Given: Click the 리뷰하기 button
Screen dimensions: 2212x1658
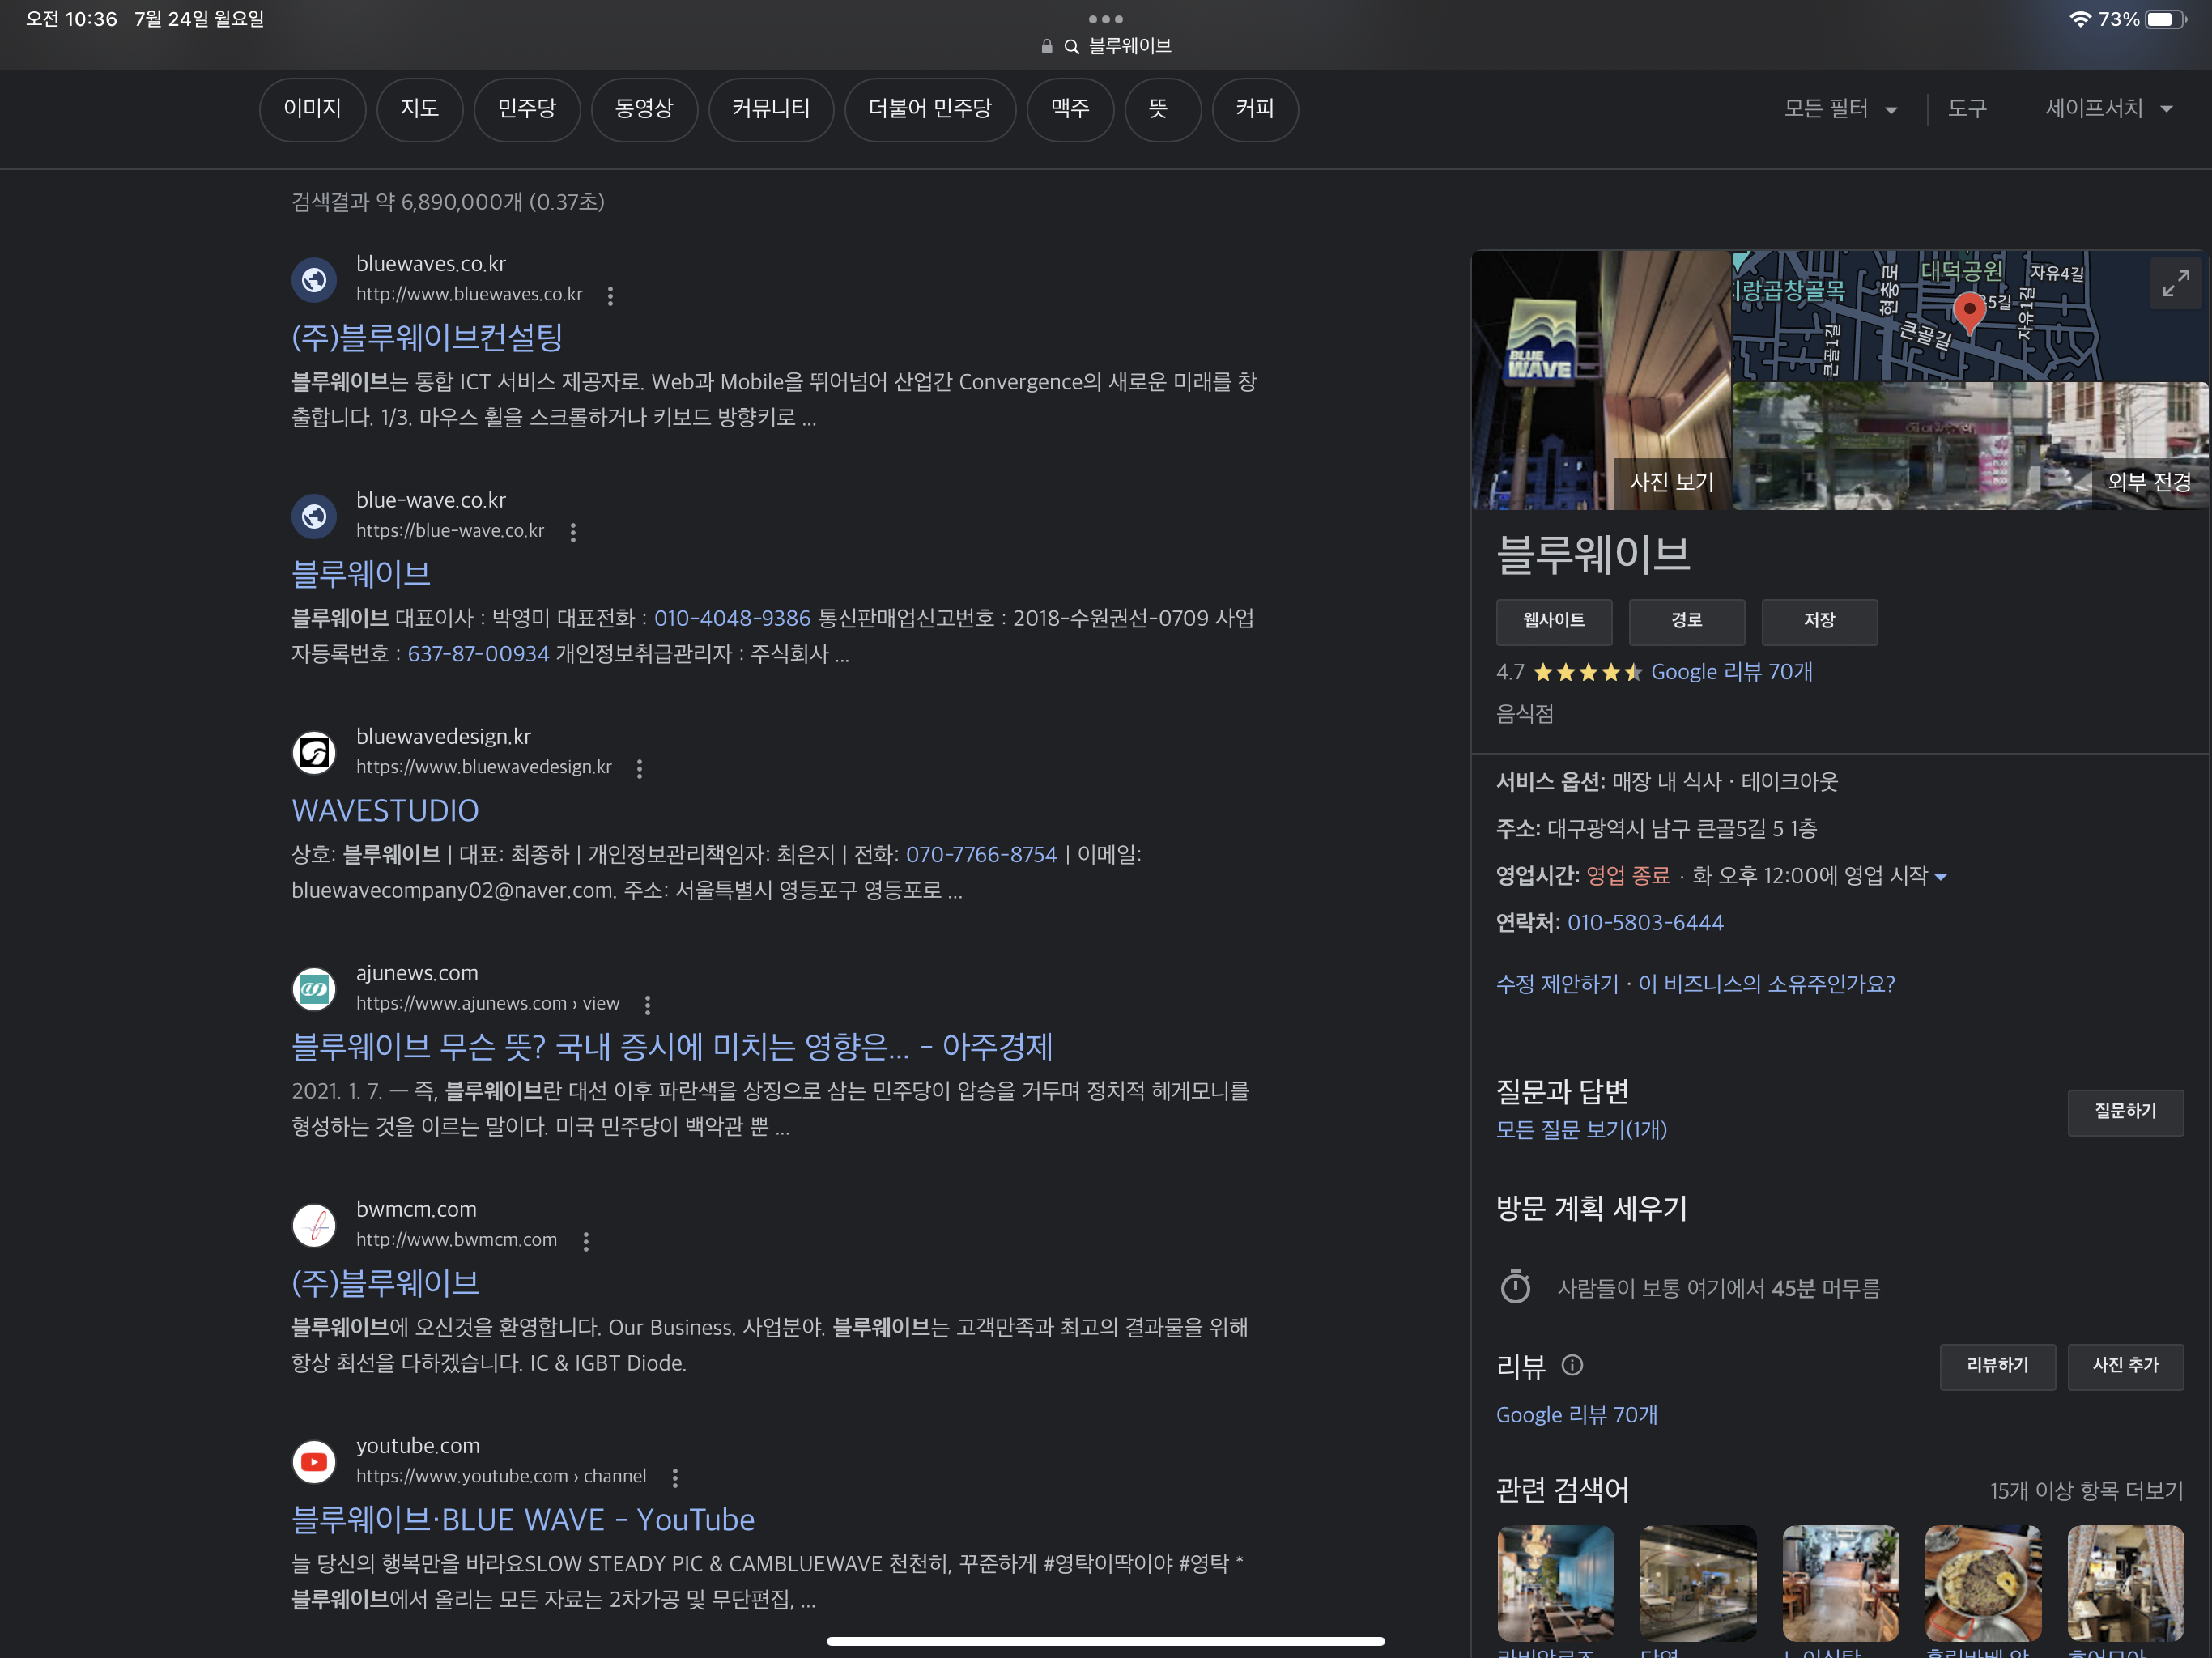Looking at the screenshot, I should 1997,1366.
